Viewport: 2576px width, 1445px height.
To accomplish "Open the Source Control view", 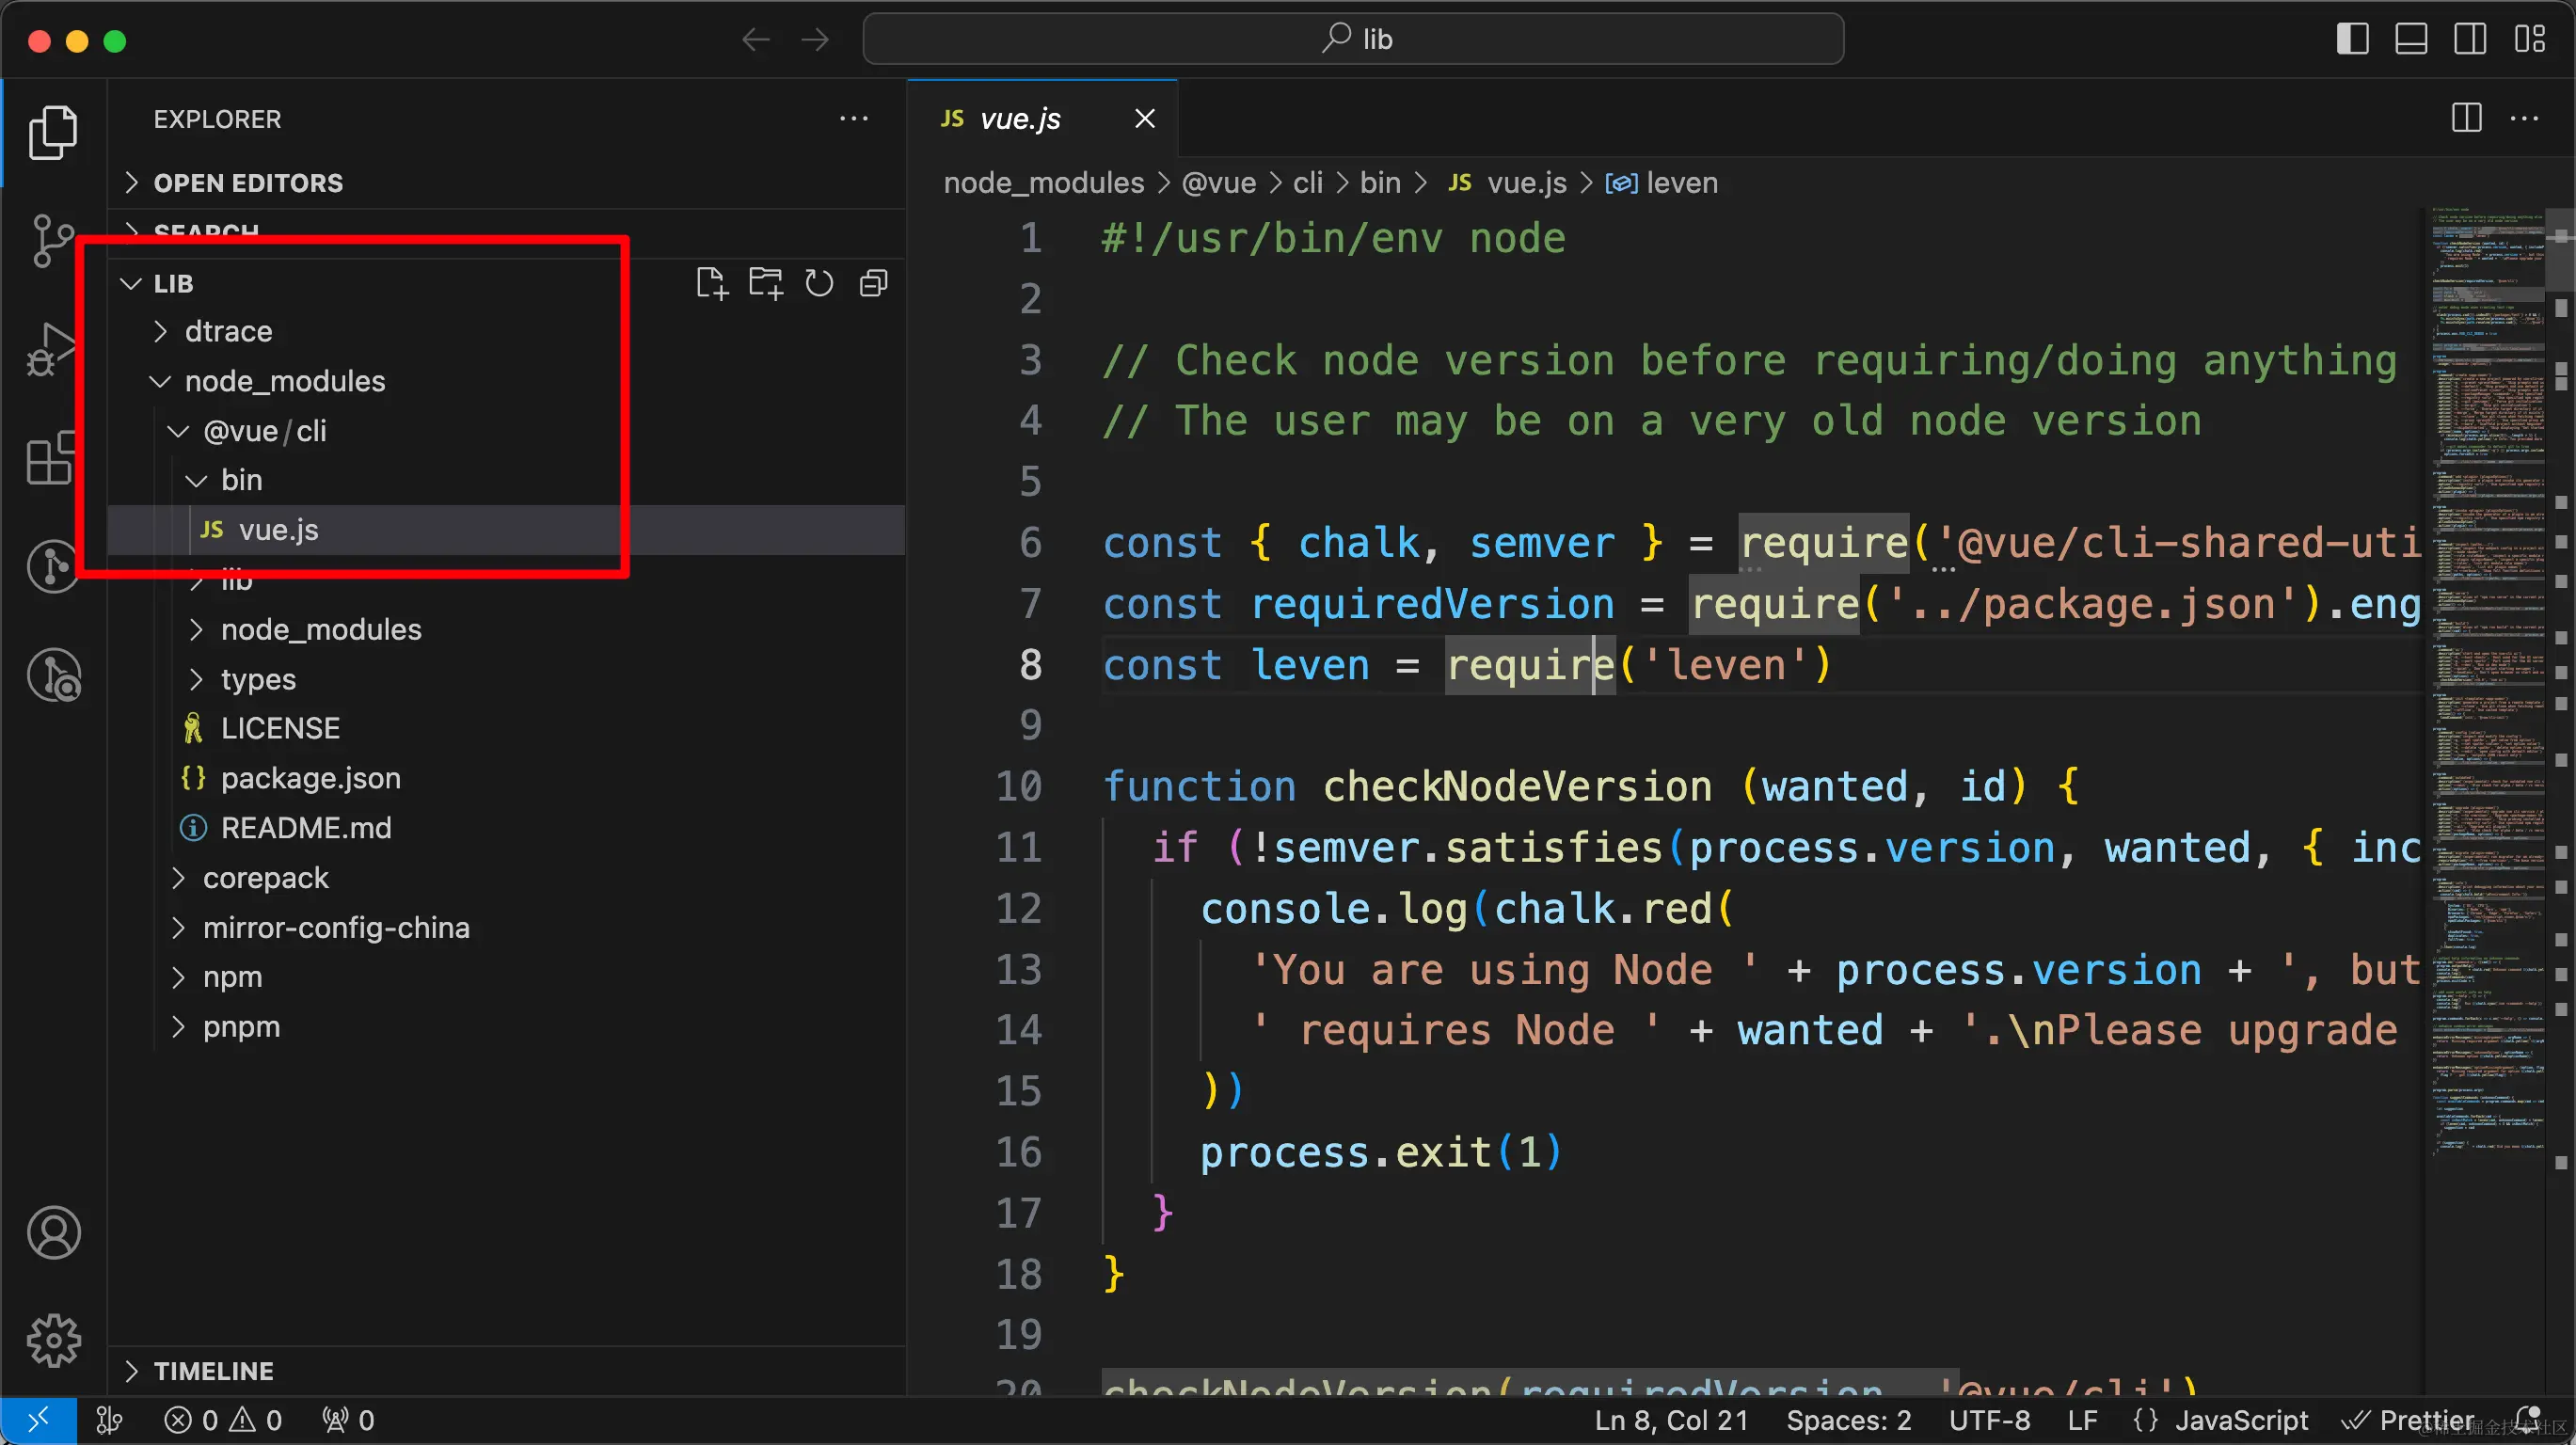I will tap(53, 240).
